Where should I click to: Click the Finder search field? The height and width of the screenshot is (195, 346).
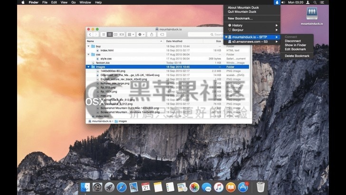tap(205, 34)
